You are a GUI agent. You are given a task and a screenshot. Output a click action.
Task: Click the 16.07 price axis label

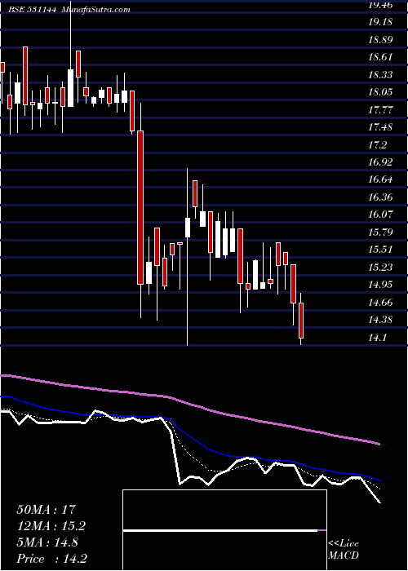click(379, 215)
